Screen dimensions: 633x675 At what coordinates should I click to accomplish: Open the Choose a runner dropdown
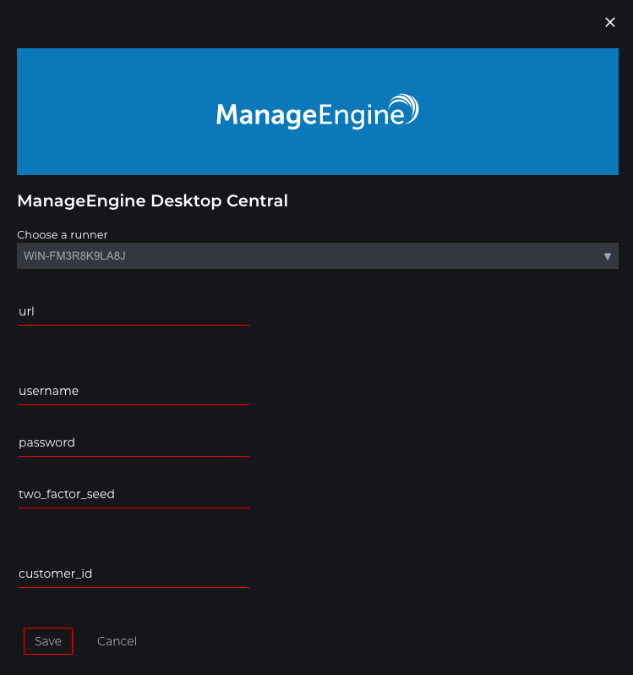pyautogui.click(x=318, y=256)
